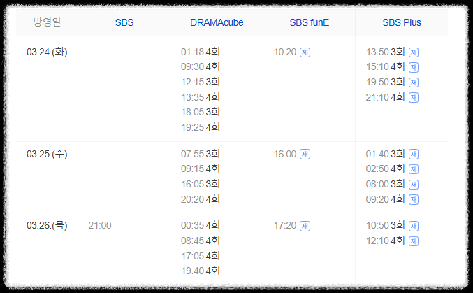
Task: Click the SBS Plus 09:20 4회 entry
Action: tap(385, 199)
